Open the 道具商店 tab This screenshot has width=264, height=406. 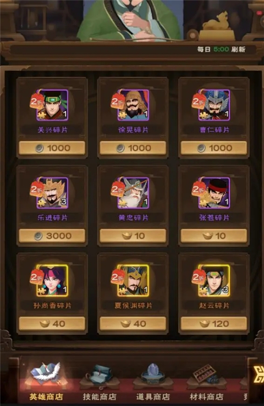point(153,381)
